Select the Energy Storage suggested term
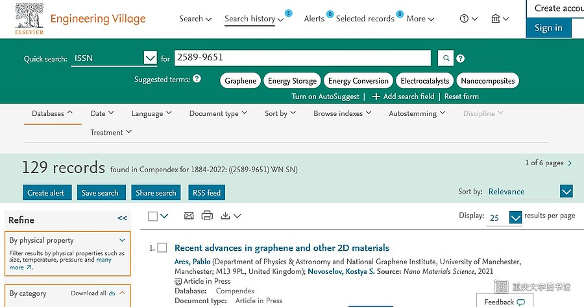 (x=292, y=81)
